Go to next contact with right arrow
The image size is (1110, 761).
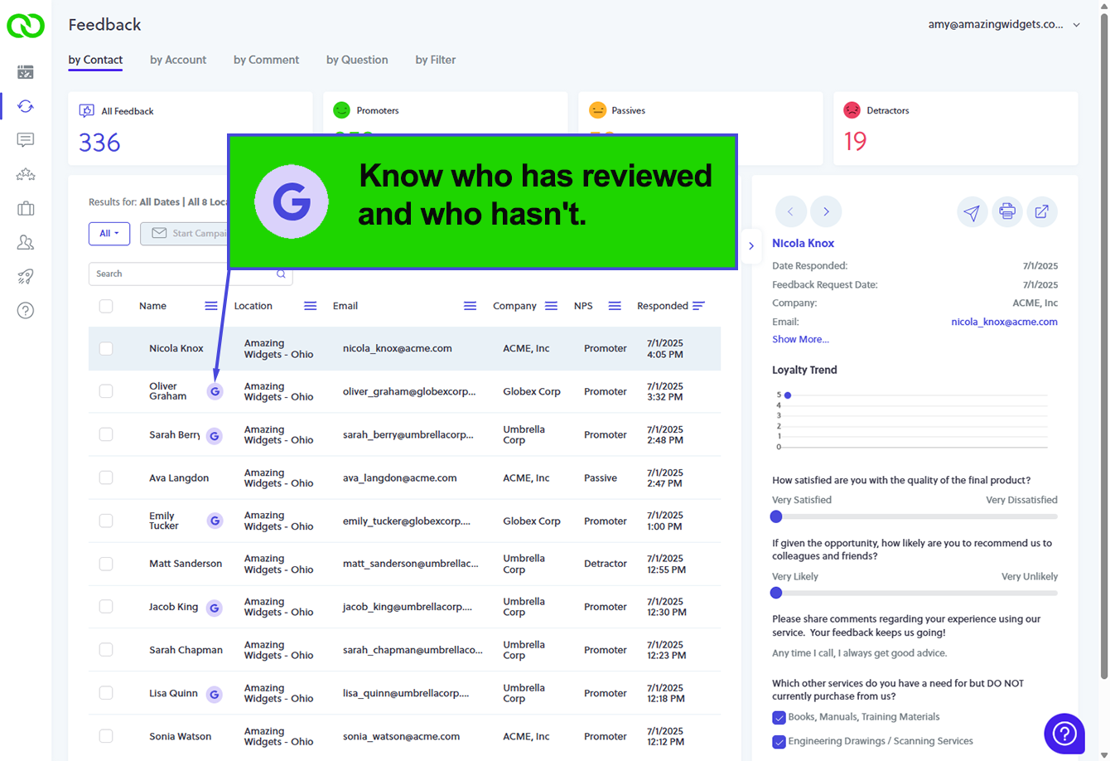[x=826, y=211]
